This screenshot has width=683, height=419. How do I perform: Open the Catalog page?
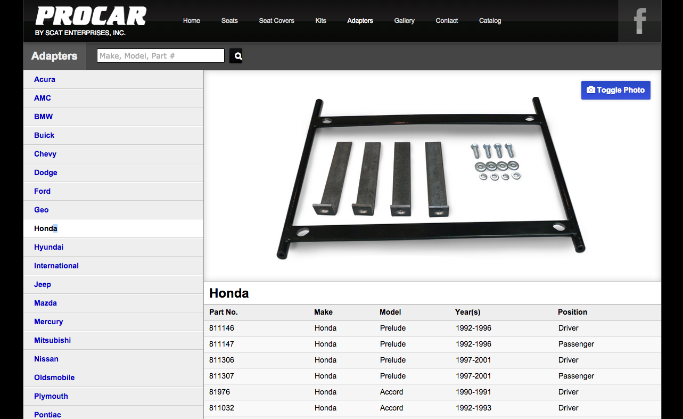[490, 21]
